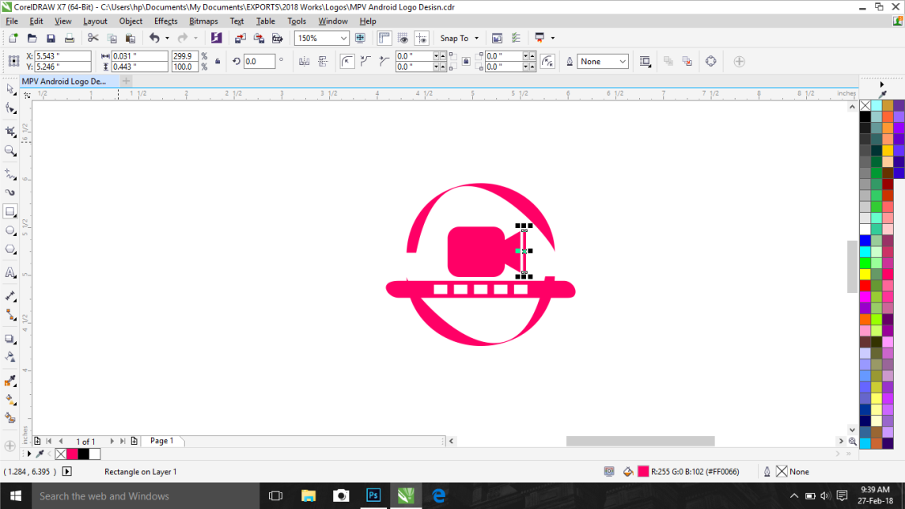Viewport: 905px width, 509px height.
Task: Click Quick customize plus on property bar
Action: point(739,61)
